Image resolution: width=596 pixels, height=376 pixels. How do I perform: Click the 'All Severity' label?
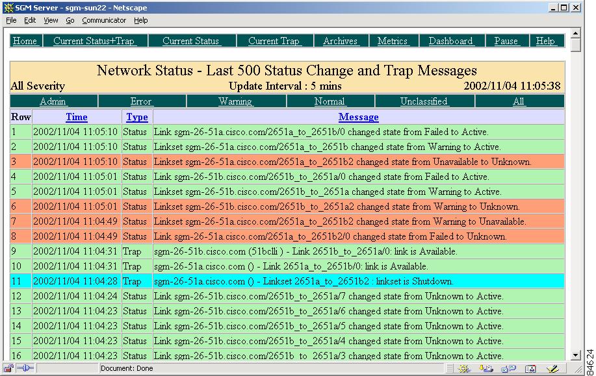click(38, 86)
